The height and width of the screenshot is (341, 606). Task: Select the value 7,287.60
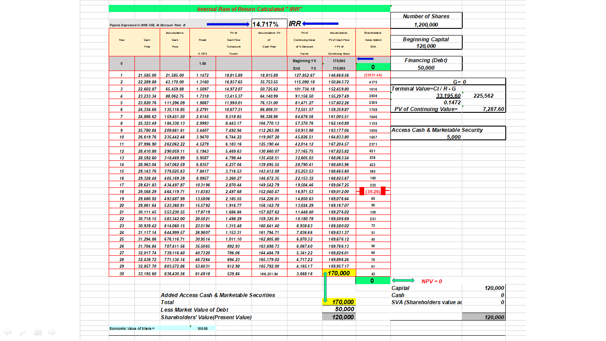tap(493, 109)
